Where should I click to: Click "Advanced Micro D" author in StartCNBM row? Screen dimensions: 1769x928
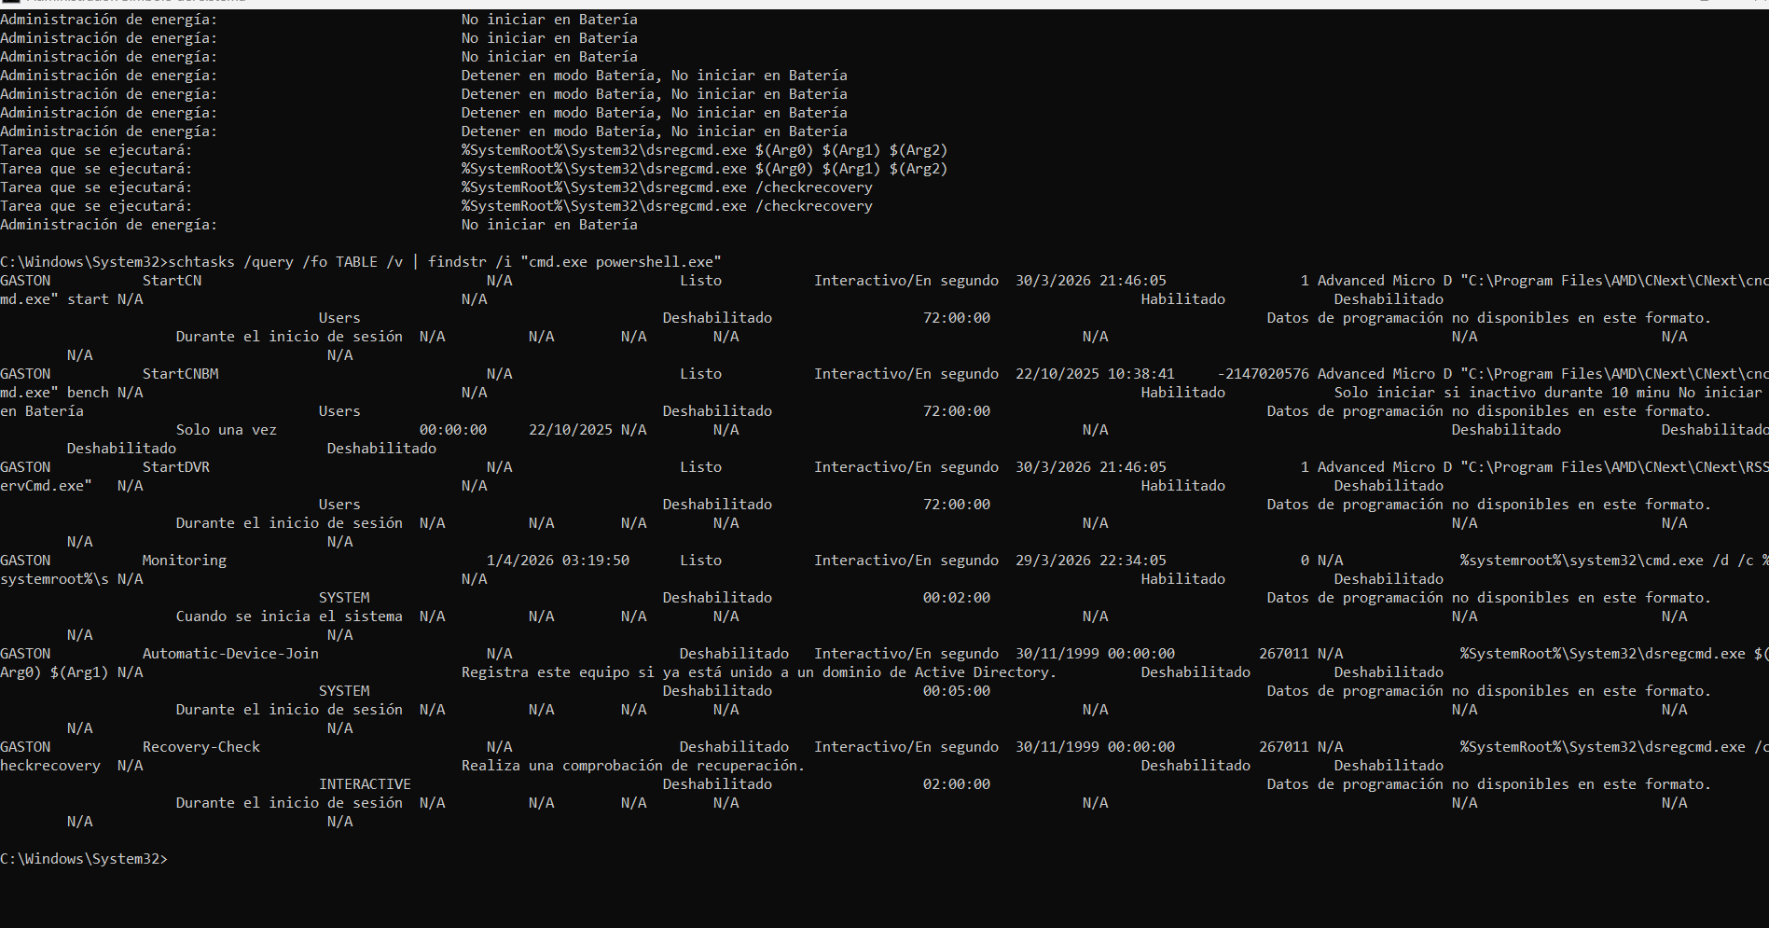[x=1385, y=374]
